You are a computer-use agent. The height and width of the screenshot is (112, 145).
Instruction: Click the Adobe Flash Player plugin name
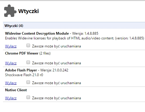tap(21, 70)
